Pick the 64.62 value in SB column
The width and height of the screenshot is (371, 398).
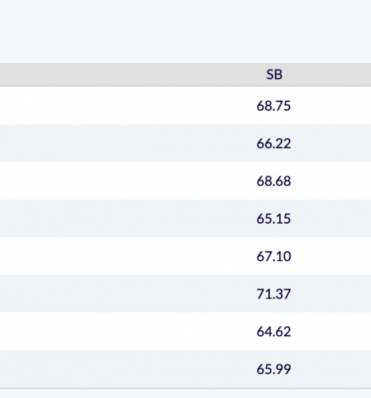[274, 332]
